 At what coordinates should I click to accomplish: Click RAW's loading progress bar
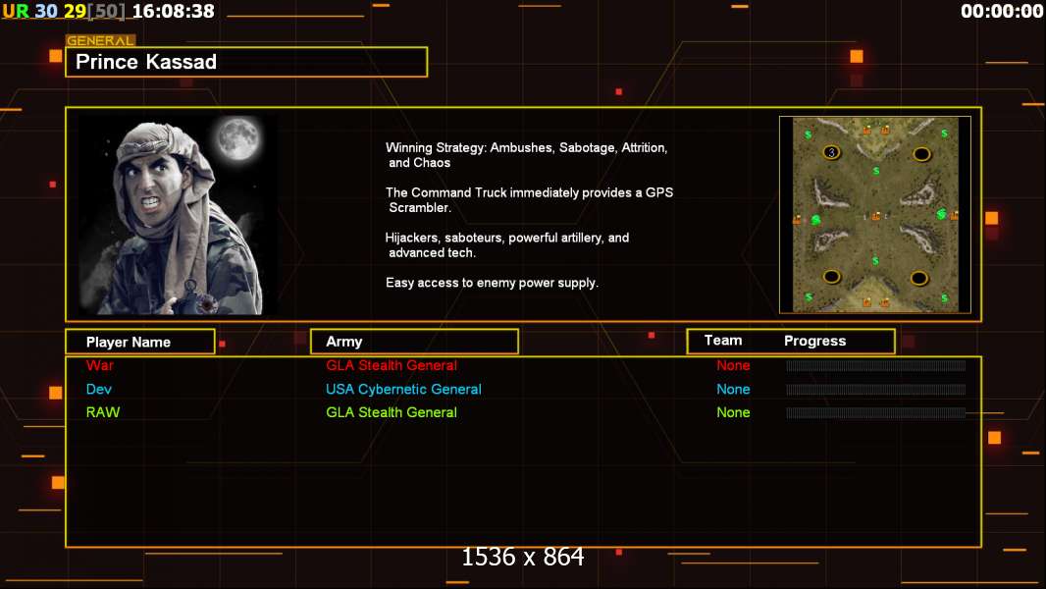pyautogui.click(x=876, y=413)
